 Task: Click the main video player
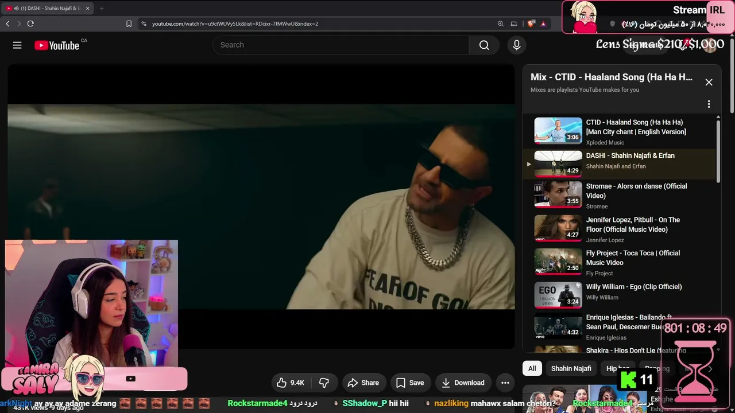tap(261, 206)
